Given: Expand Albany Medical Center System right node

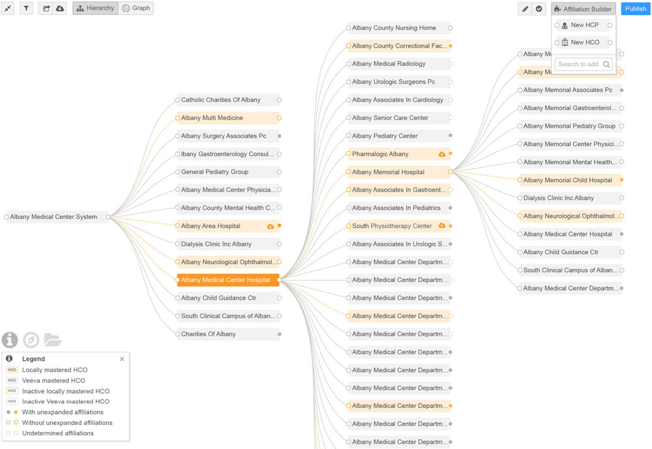Looking at the screenshot, I should [x=108, y=217].
